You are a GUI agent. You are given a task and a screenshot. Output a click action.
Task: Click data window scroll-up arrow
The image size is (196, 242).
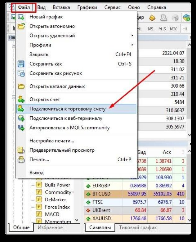tap(189, 45)
